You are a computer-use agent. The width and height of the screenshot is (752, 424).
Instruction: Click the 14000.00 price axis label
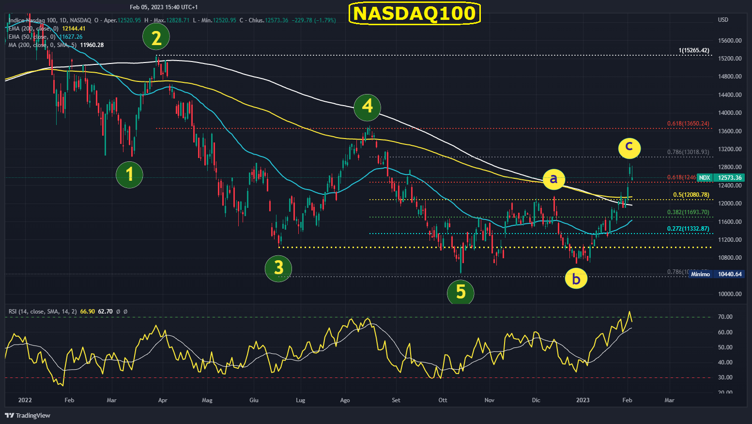coord(730,113)
